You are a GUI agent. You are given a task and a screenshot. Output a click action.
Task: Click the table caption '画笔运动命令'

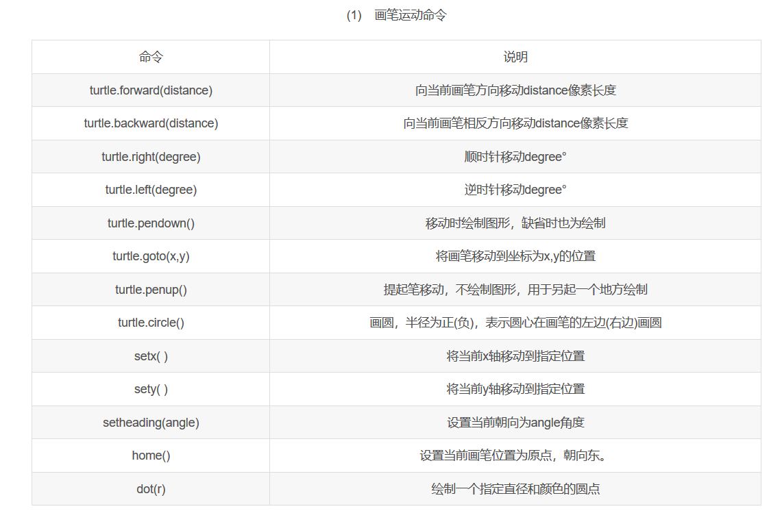tap(411, 16)
